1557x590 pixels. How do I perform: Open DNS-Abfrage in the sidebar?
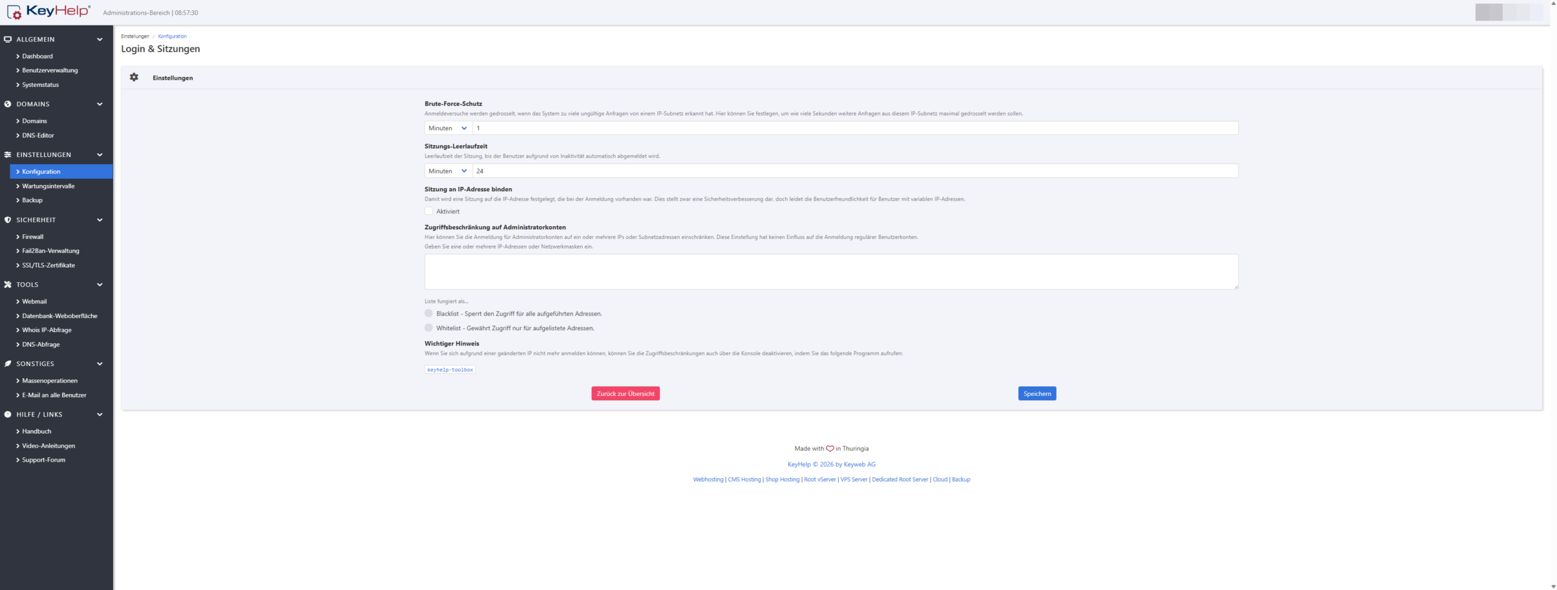[41, 344]
